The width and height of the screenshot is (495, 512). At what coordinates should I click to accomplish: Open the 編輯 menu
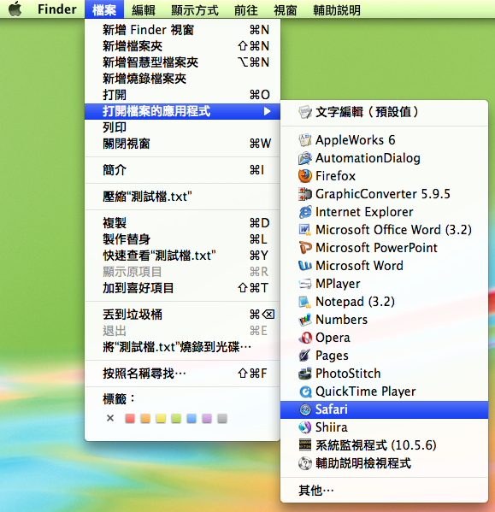click(x=144, y=9)
